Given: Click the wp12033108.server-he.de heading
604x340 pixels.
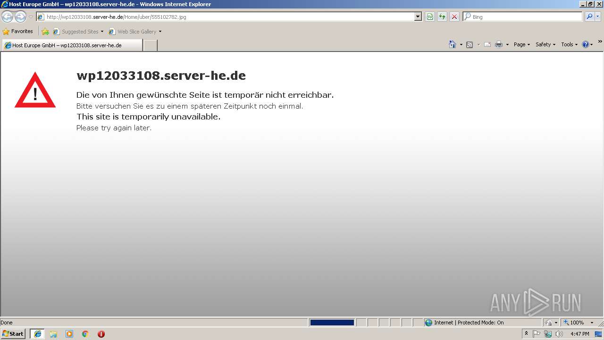Looking at the screenshot, I should [x=161, y=76].
